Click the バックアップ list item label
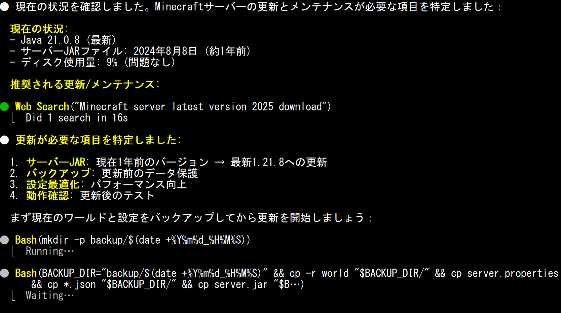The height and width of the screenshot is (313, 561). tap(59, 173)
